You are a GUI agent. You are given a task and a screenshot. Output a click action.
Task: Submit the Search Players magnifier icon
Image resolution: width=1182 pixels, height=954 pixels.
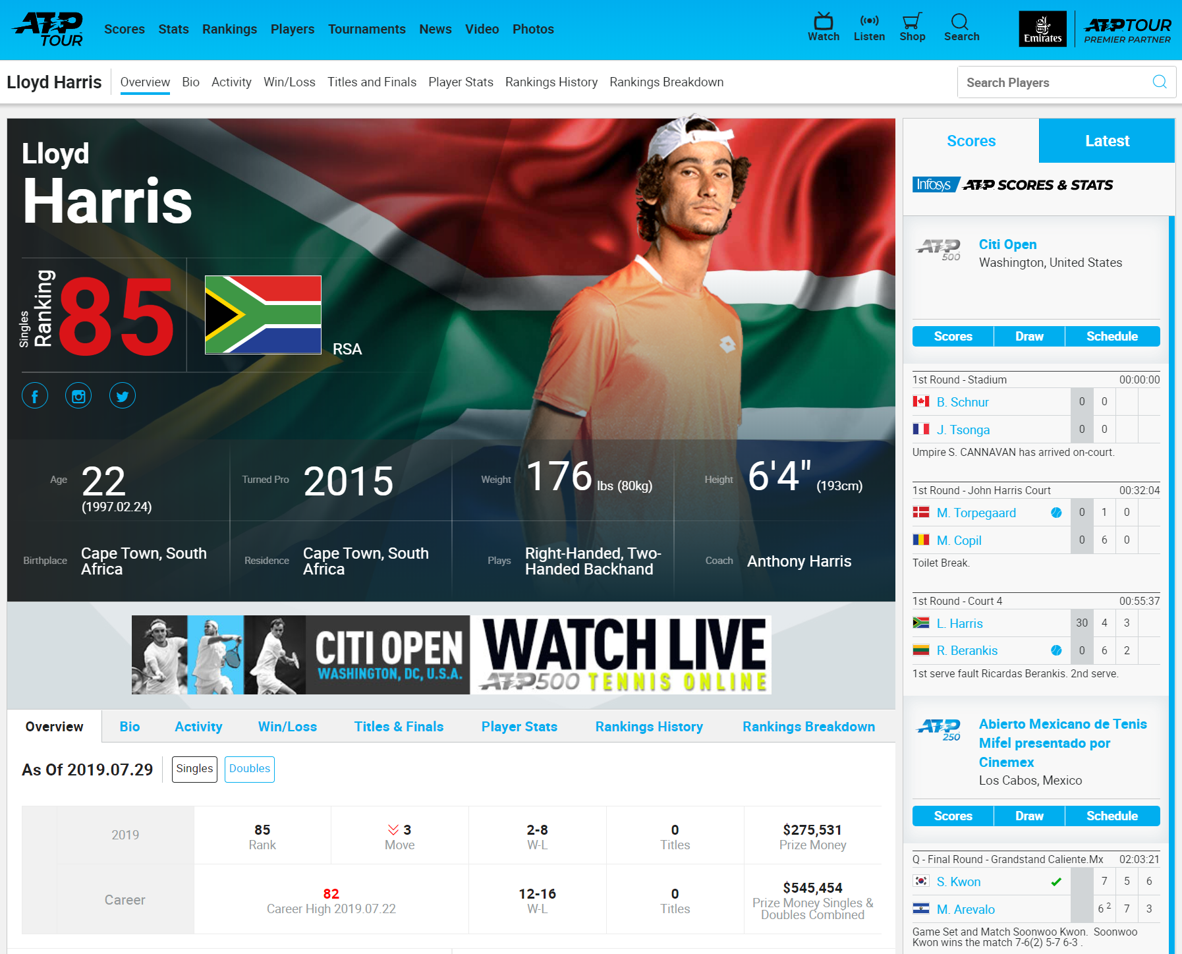pyautogui.click(x=1160, y=82)
